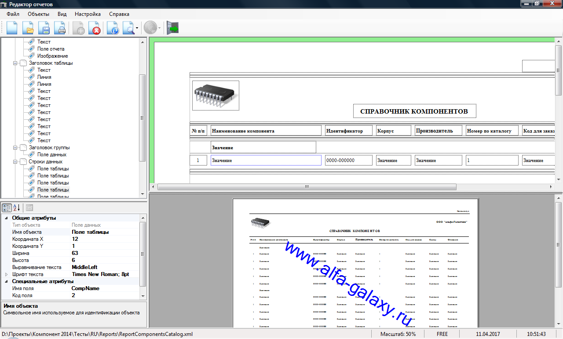The width and height of the screenshot is (563, 339).
Task: Delete object with the red X page icon
Action: pos(95,29)
